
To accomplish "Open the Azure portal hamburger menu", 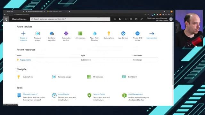I will pos(6,19).
